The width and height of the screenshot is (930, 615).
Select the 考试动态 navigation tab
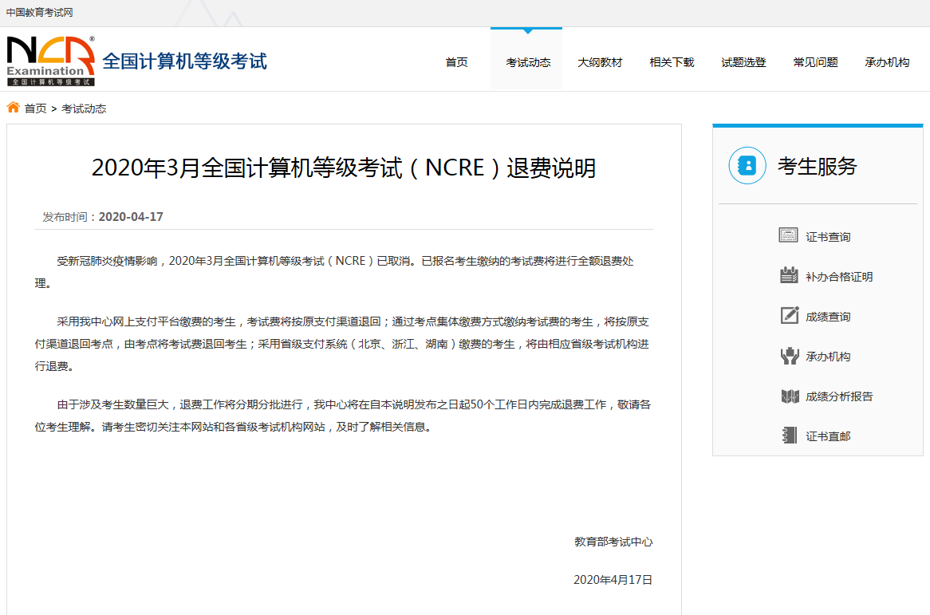[x=527, y=62]
